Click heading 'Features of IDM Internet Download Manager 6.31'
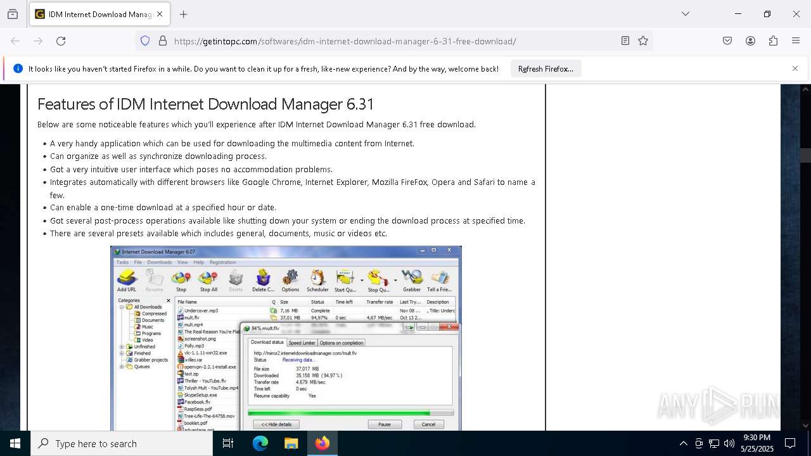Screen dimensions: 811x456 coord(206,104)
